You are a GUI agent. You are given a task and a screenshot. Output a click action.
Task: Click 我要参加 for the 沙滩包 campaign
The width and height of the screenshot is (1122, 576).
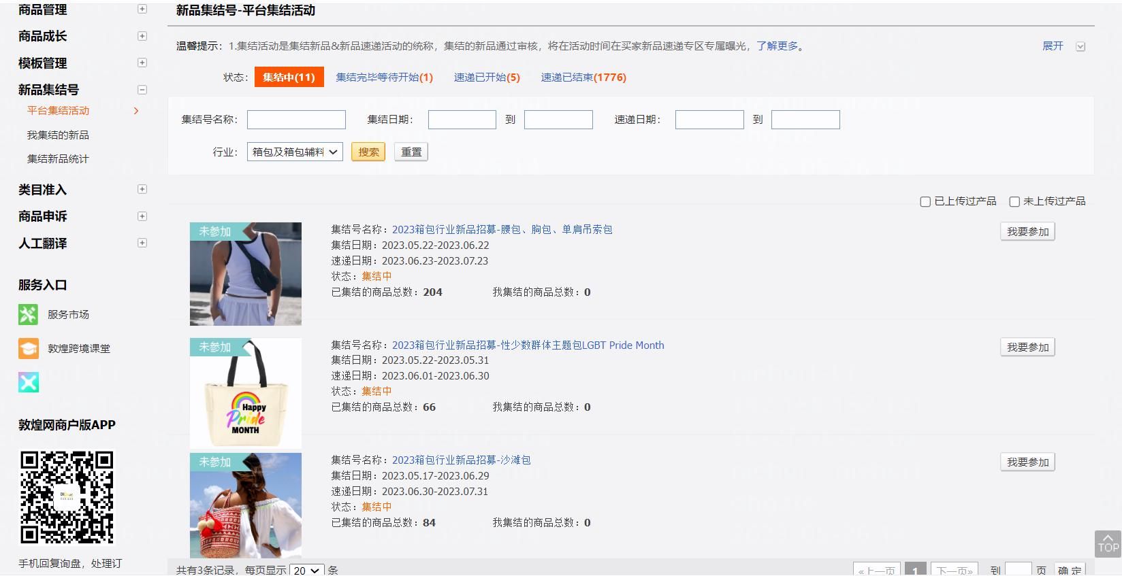1027,462
